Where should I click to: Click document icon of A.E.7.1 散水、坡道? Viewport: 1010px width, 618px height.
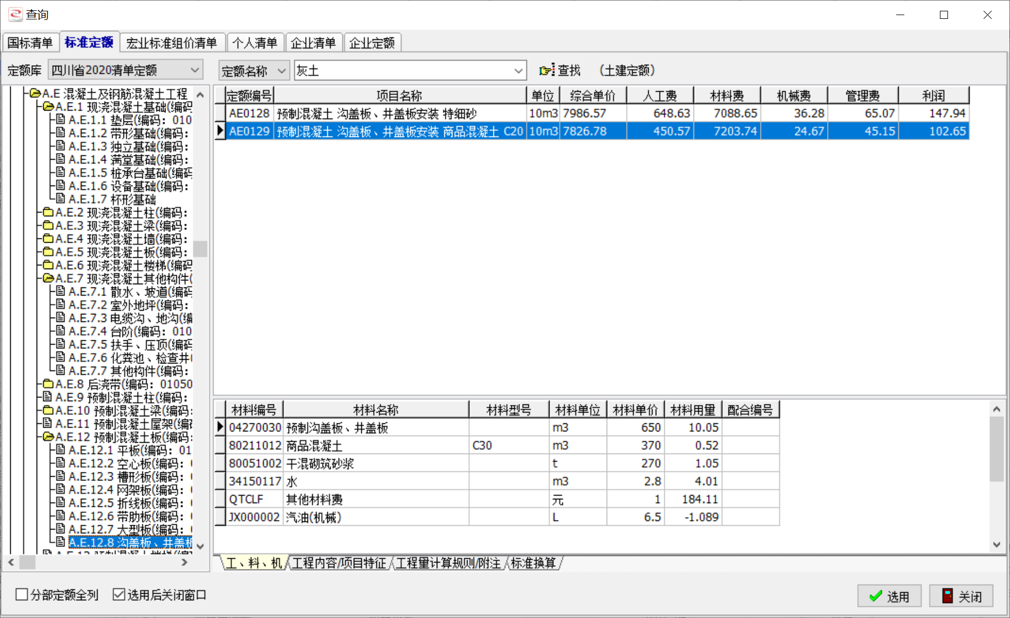click(x=61, y=292)
